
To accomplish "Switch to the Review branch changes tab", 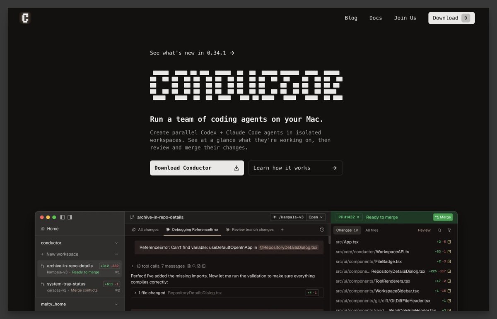I will [250, 230].
